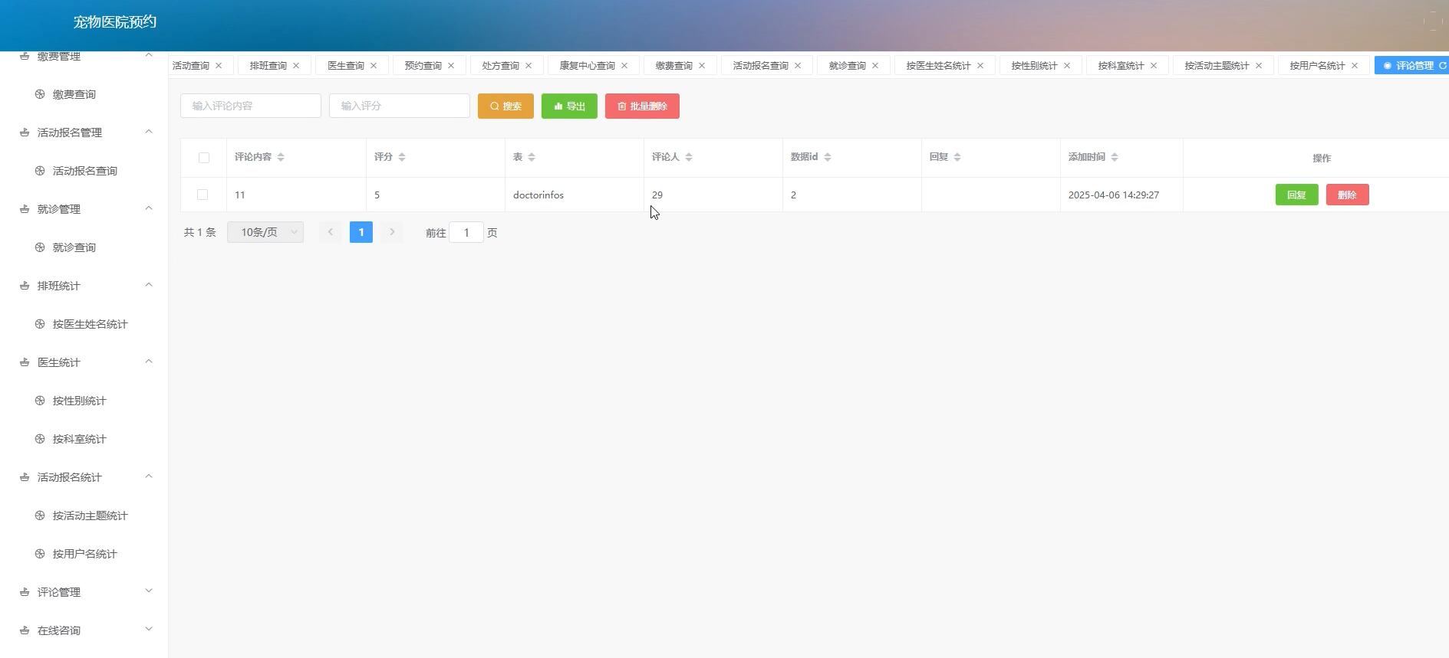Sort by 添加时间 column arrows
1449x658 pixels.
pos(1115,157)
